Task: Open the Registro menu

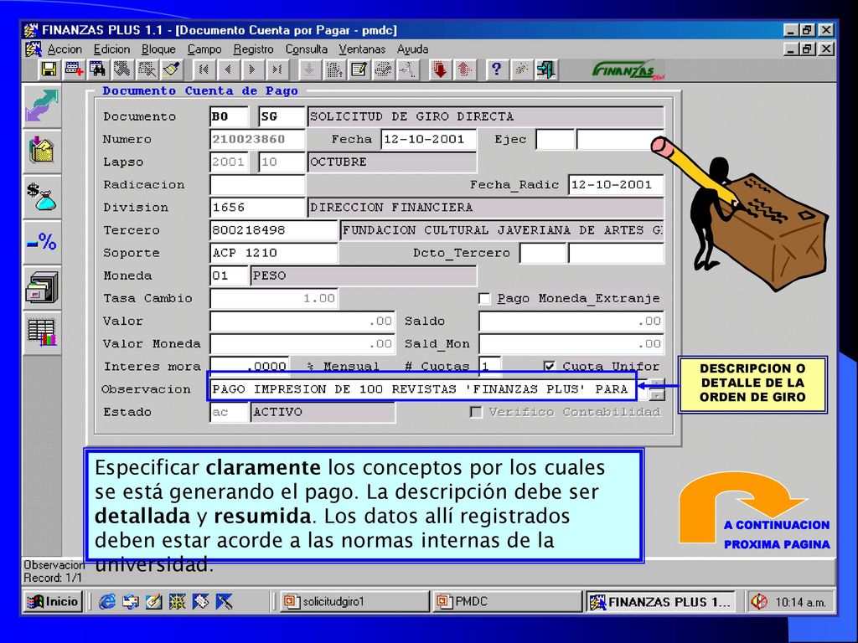Action: 253,49
